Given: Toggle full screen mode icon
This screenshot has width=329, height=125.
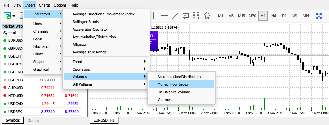Looking at the screenshot, I should point(319,16).
